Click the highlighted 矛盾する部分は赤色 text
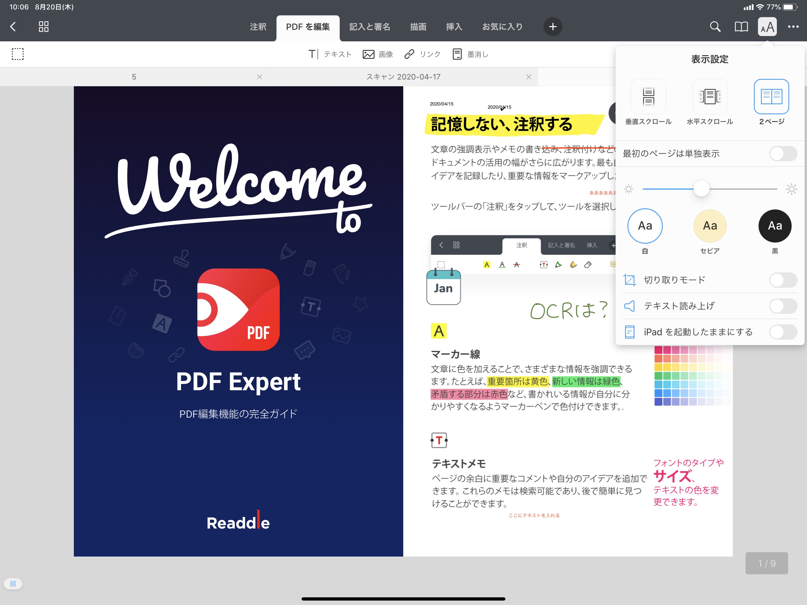This screenshot has height=605, width=807. [x=469, y=394]
